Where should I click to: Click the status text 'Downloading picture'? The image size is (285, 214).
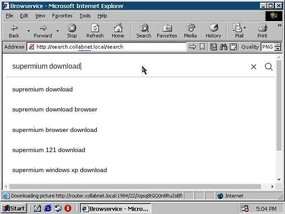coord(33,196)
